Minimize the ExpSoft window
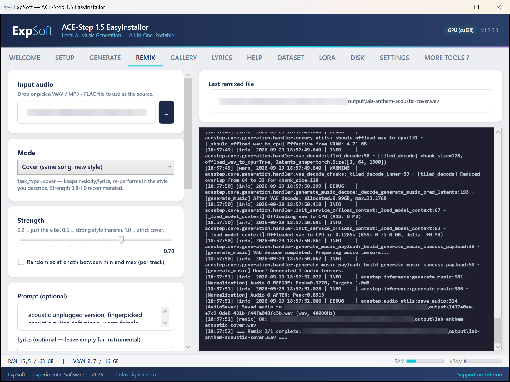 point(455,7)
